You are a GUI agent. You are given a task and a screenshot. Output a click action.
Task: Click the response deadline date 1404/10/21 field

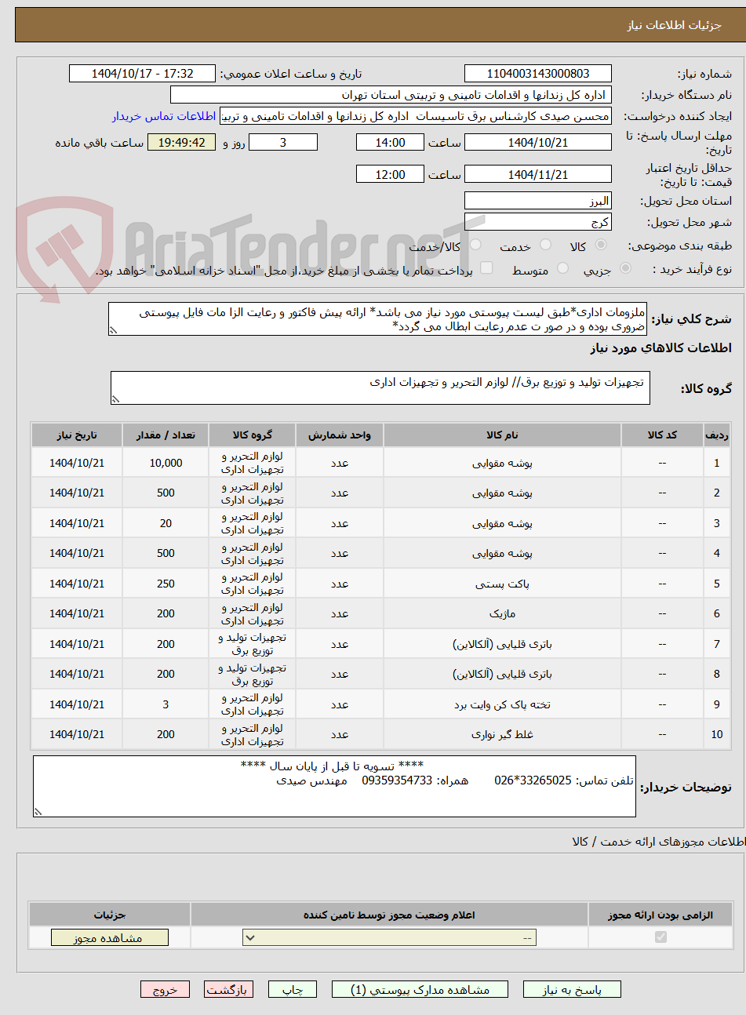click(538, 143)
